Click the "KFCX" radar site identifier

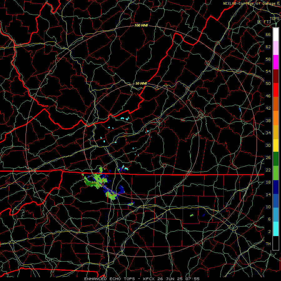coord(150,279)
